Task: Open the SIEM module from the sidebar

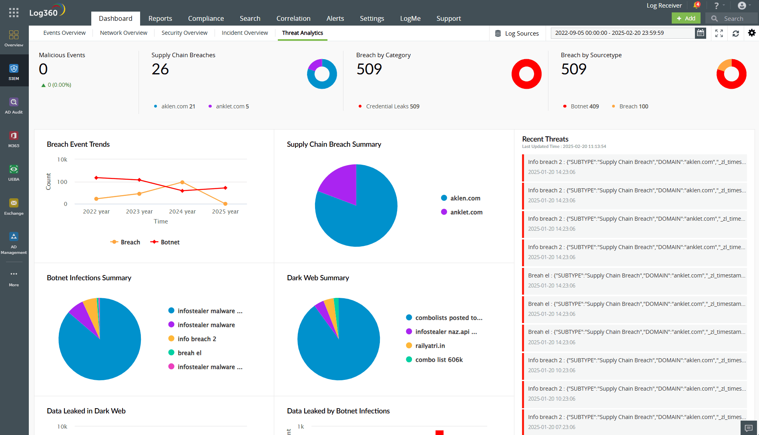Action: pos(14,71)
